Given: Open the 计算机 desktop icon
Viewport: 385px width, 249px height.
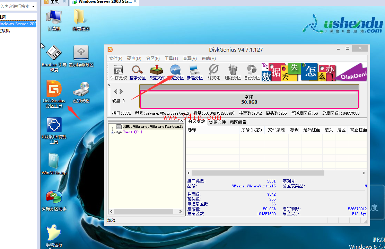Looking at the screenshot, I should tap(54, 20).
